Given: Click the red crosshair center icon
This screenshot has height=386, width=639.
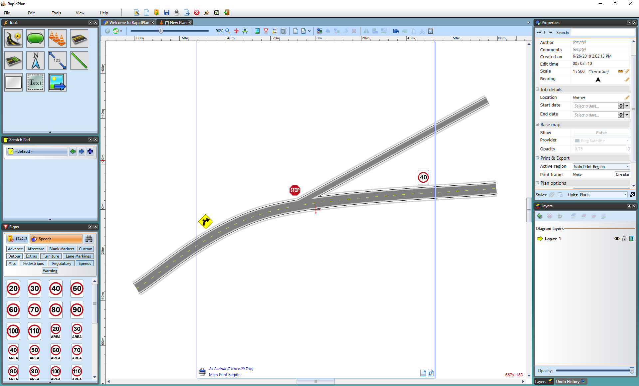Looking at the screenshot, I should pyautogui.click(x=236, y=31).
